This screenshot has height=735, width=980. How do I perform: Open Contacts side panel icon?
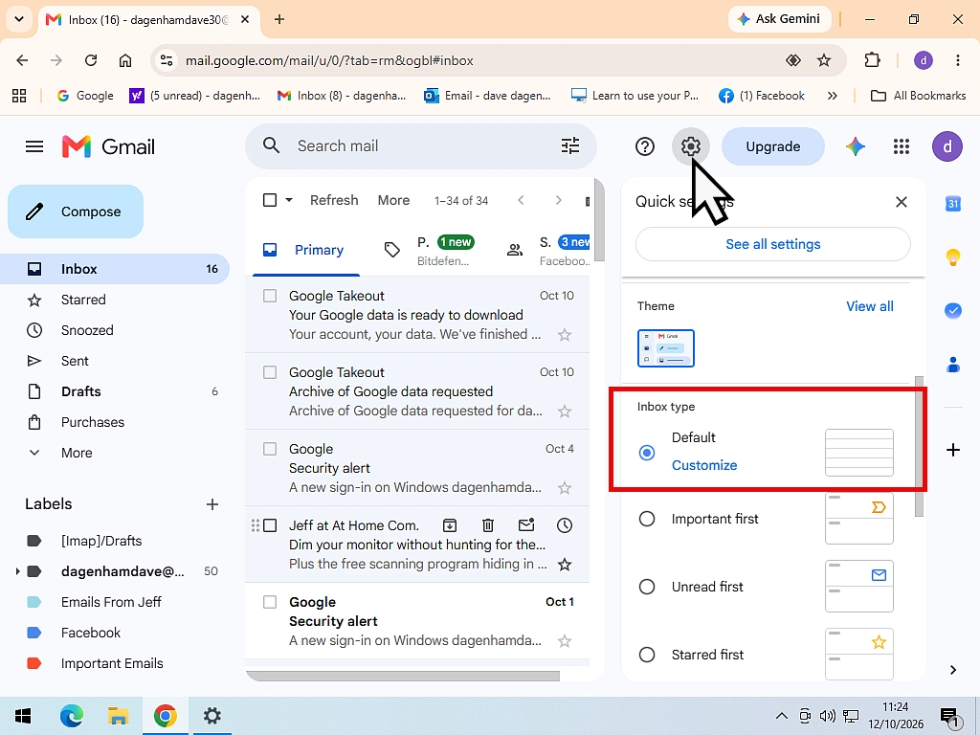(x=953, y=364)
